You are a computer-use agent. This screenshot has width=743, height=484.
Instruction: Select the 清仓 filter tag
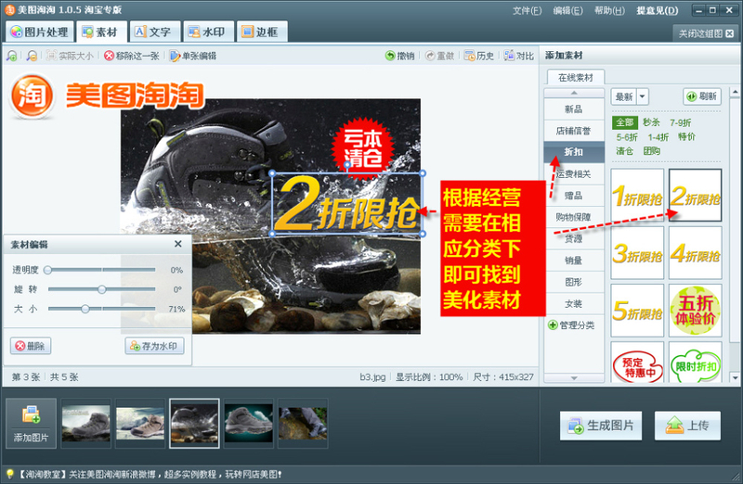coord(624,151)
